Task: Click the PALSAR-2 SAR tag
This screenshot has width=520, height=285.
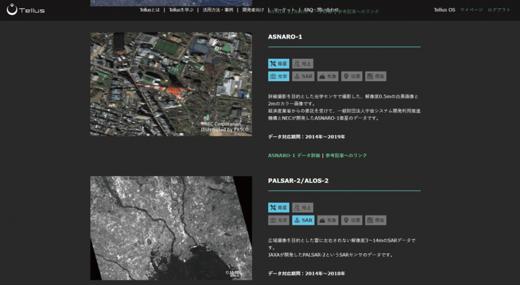Action: (303, 220)
